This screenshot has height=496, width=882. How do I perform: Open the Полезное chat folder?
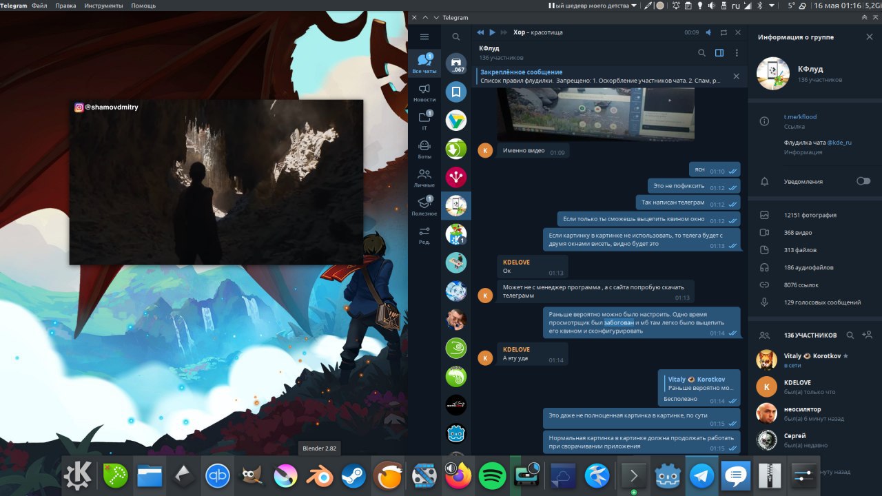[x=424, y=206]
